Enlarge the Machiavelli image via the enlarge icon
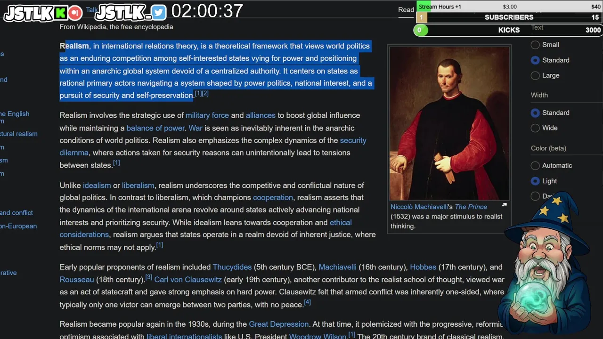Screen dimensions: 603x339 click(x=505, y=205)
